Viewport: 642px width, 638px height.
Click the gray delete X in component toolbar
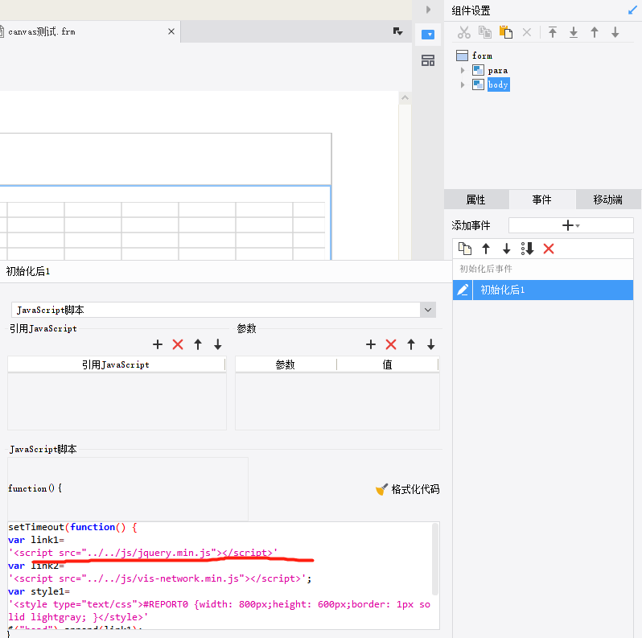pyautogui.click(x=527, y=32)
